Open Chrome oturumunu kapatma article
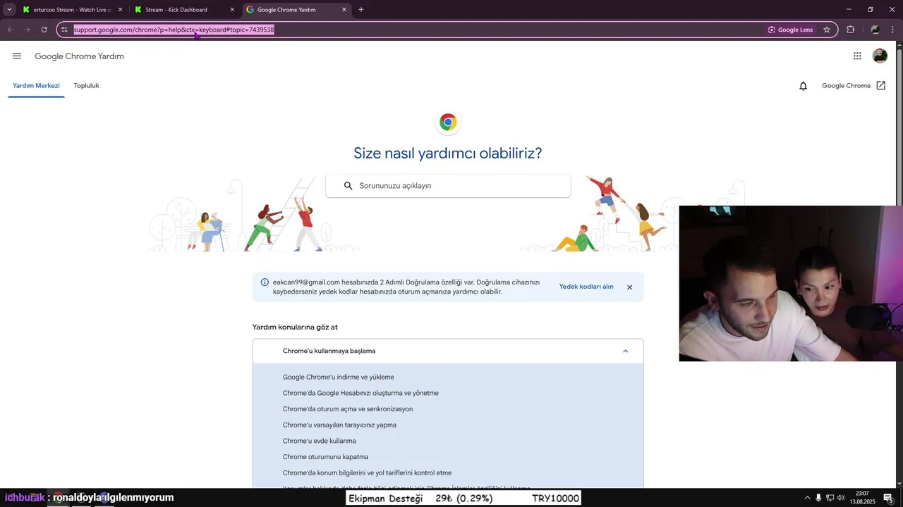Image resolution: width=903 pixels, height=507 pixels. point(325,457)
